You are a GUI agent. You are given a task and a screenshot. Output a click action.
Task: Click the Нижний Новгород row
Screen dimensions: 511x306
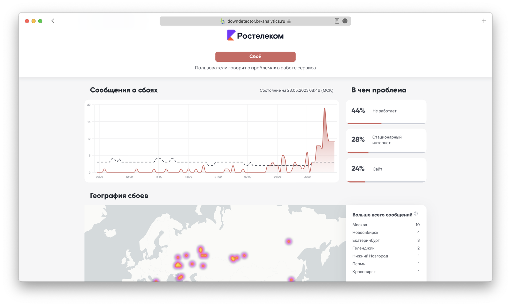386,256
